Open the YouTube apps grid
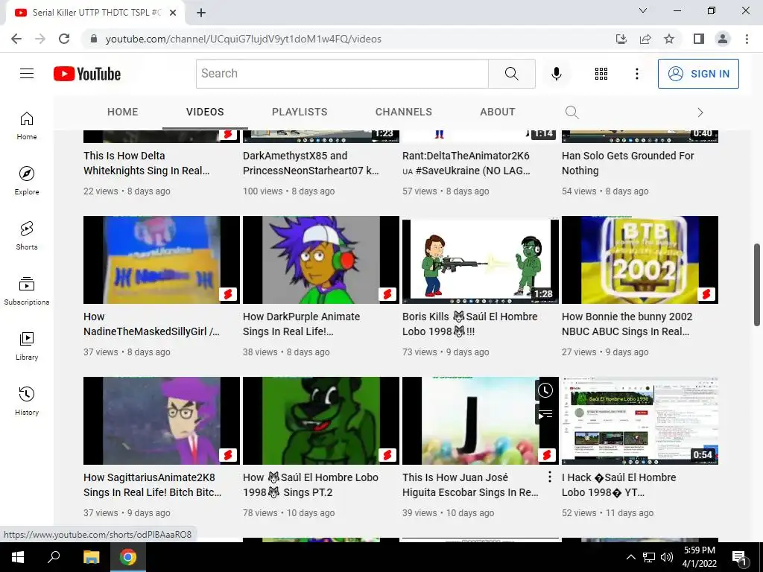 click(601, 74)
